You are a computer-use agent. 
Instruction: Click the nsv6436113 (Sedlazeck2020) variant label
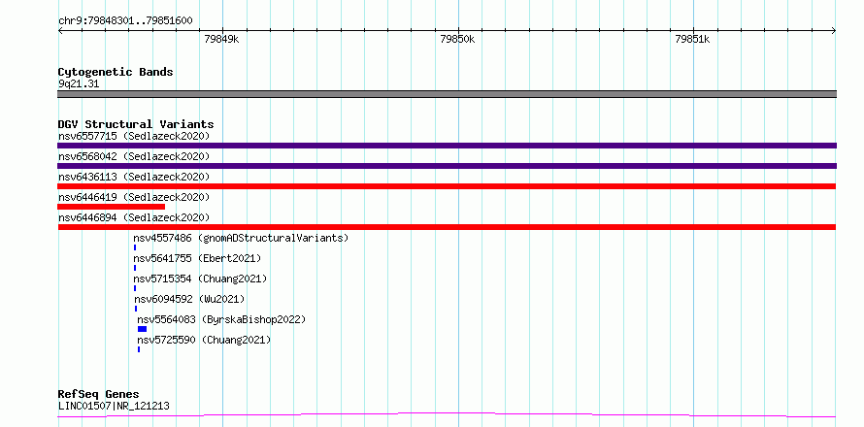(x=134, y=177)
